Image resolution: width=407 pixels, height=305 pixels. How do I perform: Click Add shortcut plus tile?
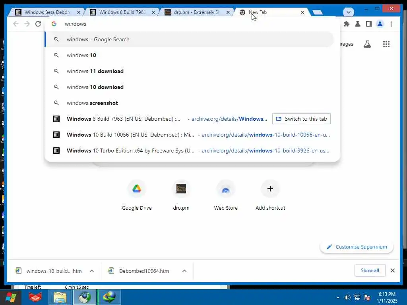pos(270,195)
